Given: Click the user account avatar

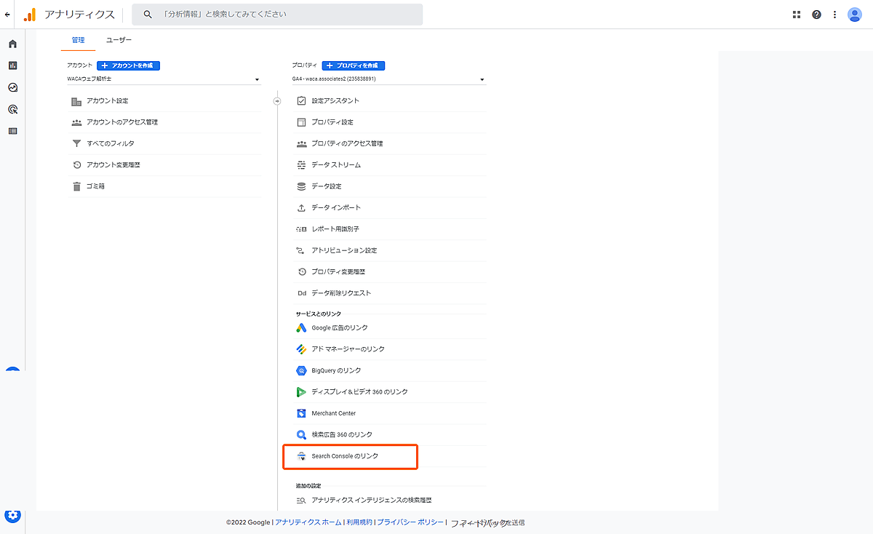Looking at the screenshot, I should tap(855, 15).
